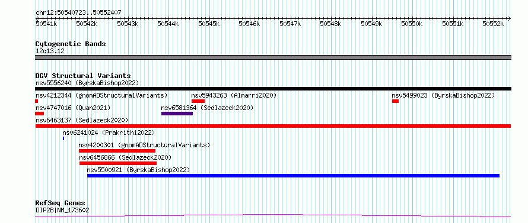Open the nsv4200301 (gnomADStructuralVariants) label

click(x=145, y=145)
